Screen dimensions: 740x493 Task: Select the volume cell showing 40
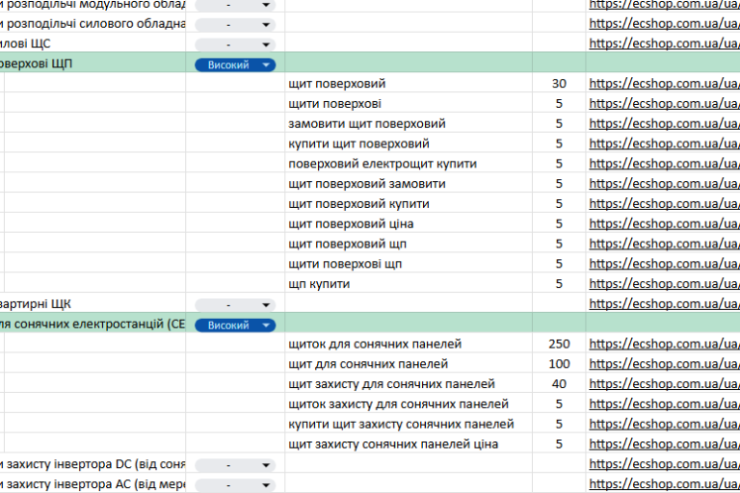click(559, 384)
